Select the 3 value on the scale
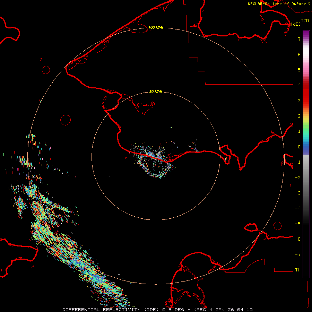 (299, 101)
